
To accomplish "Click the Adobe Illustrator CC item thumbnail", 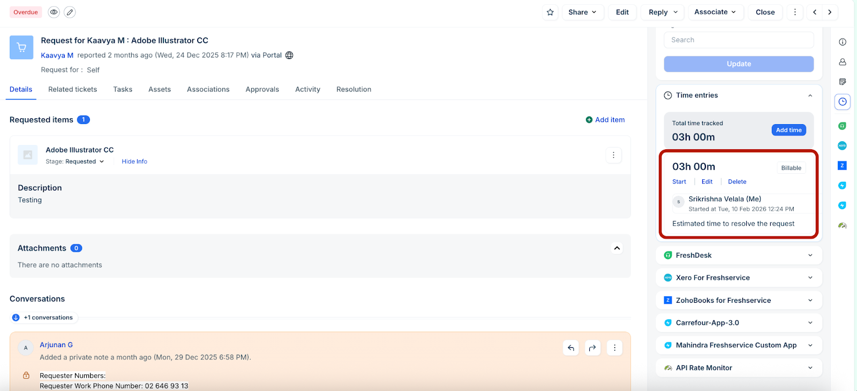I will click(x=28, y=155).
